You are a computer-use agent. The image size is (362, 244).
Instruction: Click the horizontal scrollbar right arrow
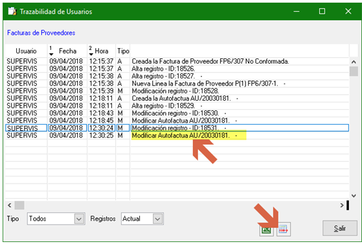pyautogui.click(x=342, y=205)
